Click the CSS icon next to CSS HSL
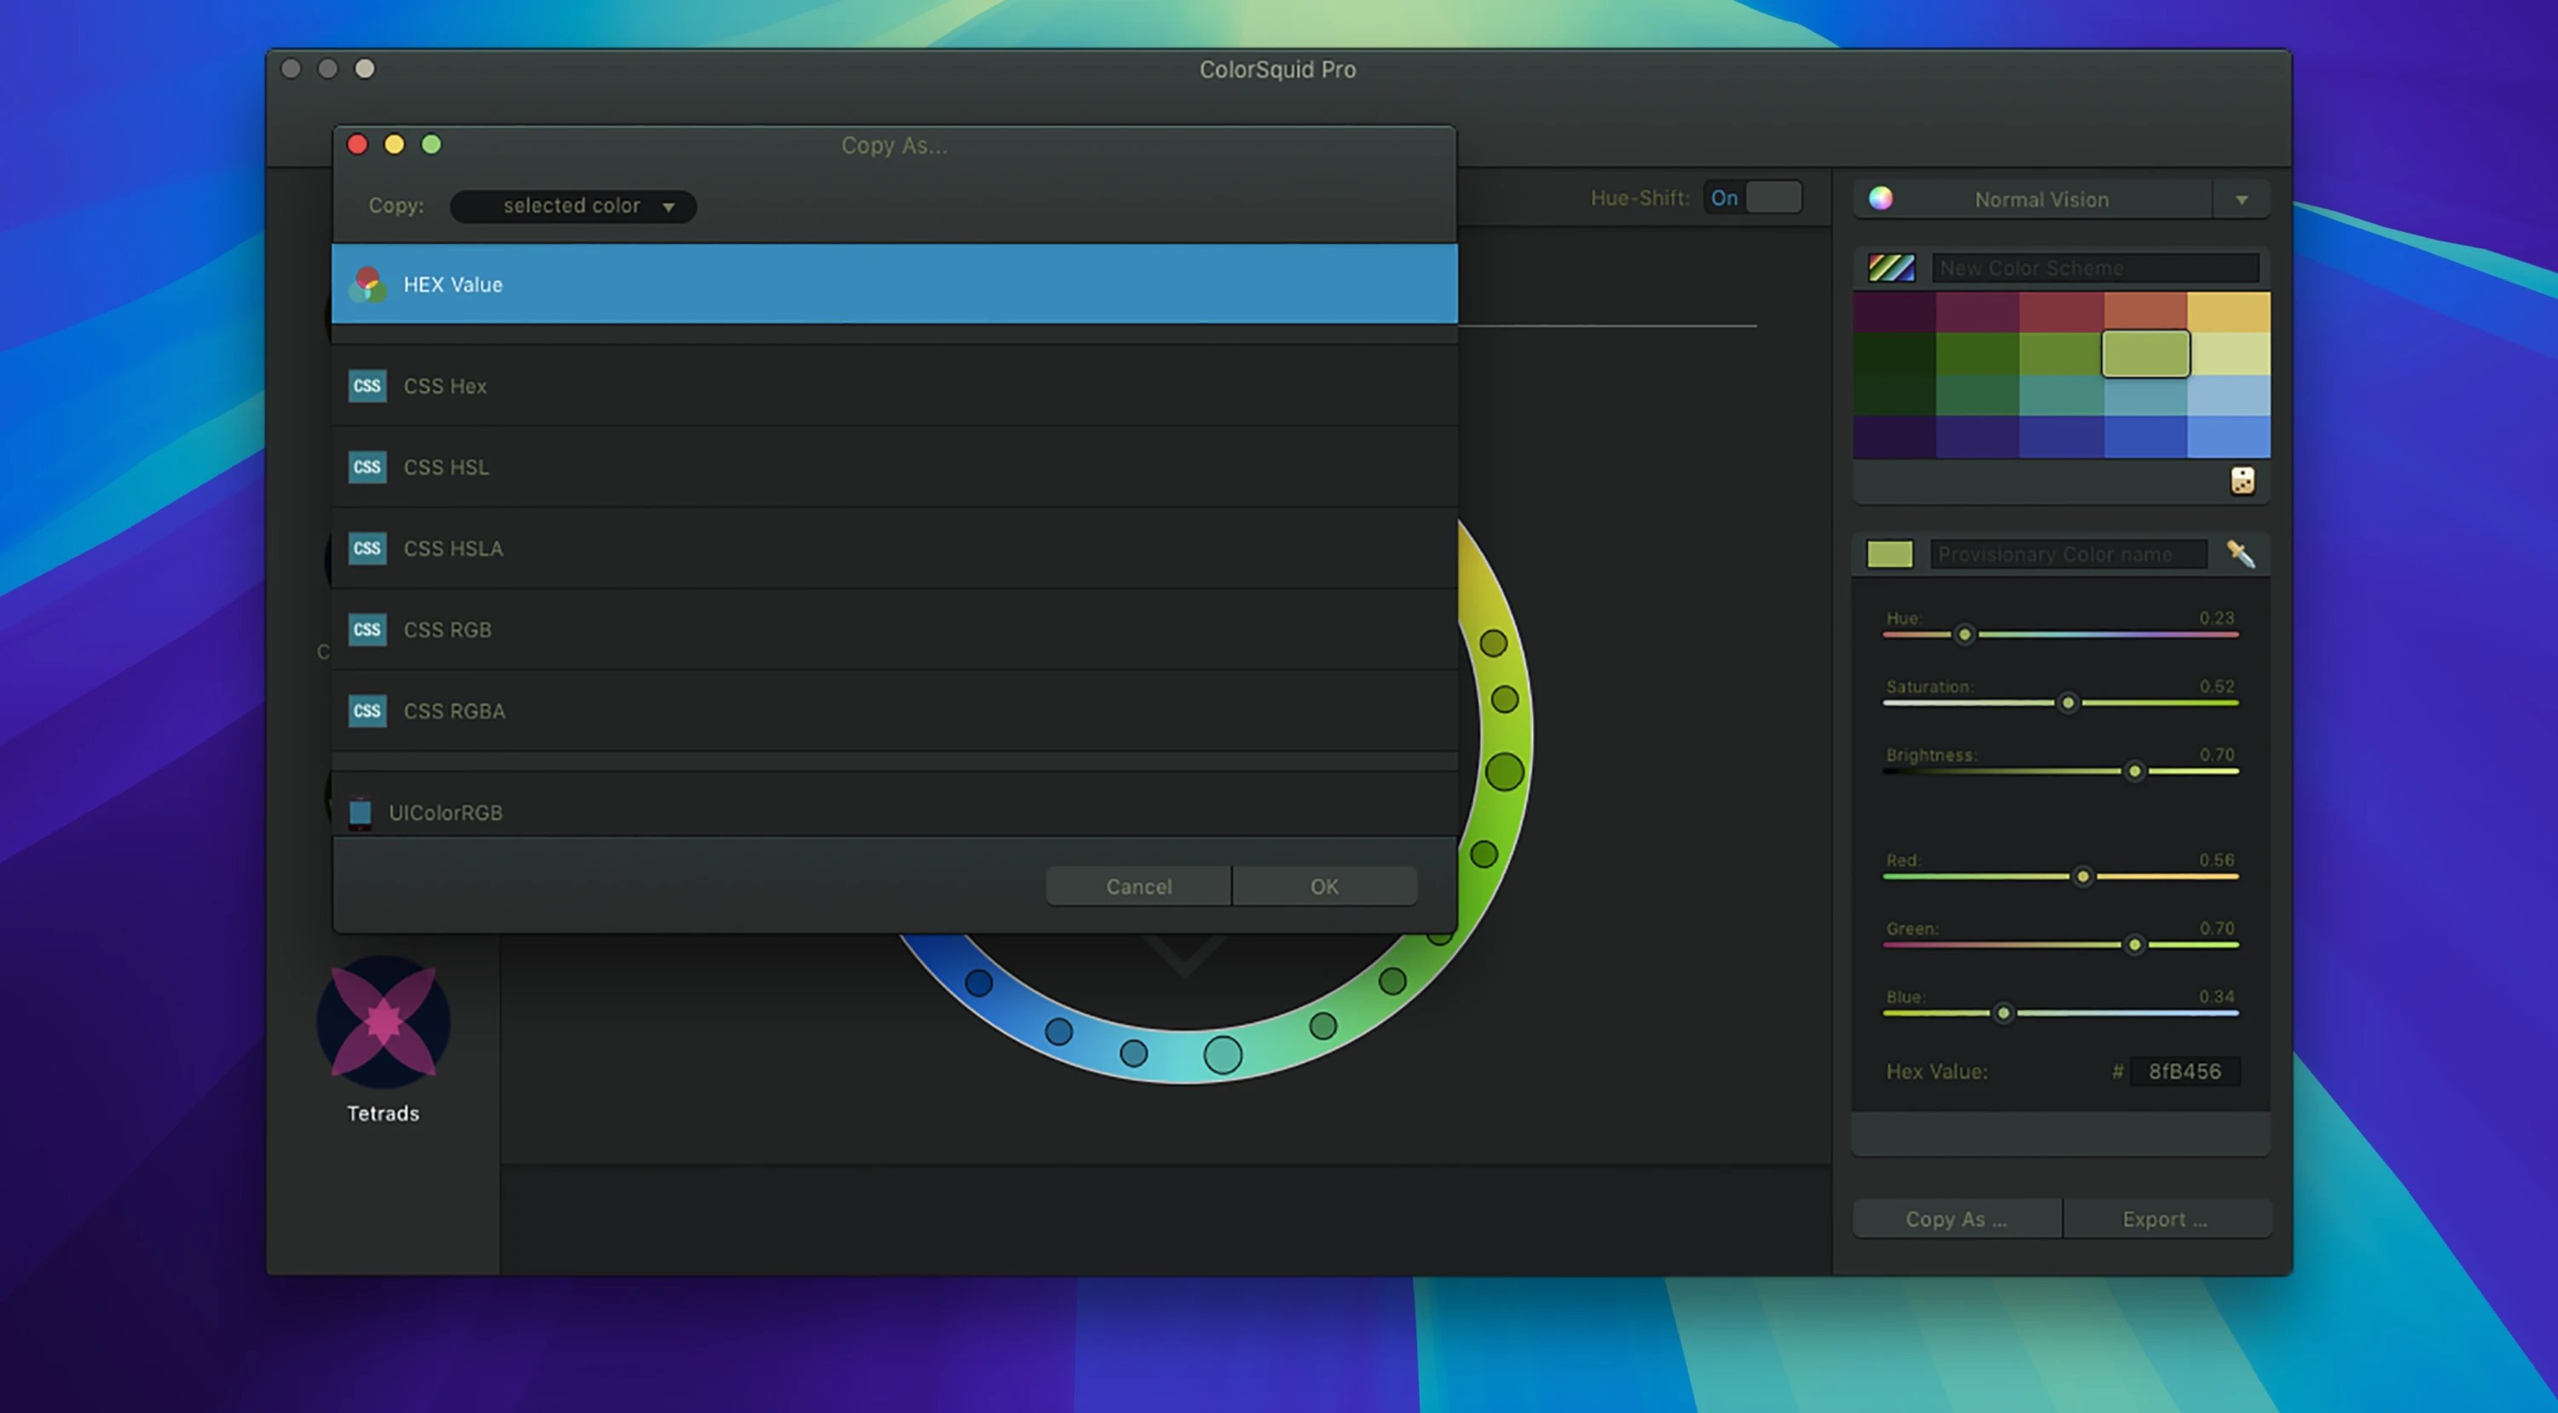The height and width of the screenshot is (1413, 2558). 367,466
